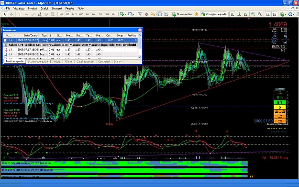Switch to bar chart display
This screenshot has width=299, height=187.
(x=232, y=14)
